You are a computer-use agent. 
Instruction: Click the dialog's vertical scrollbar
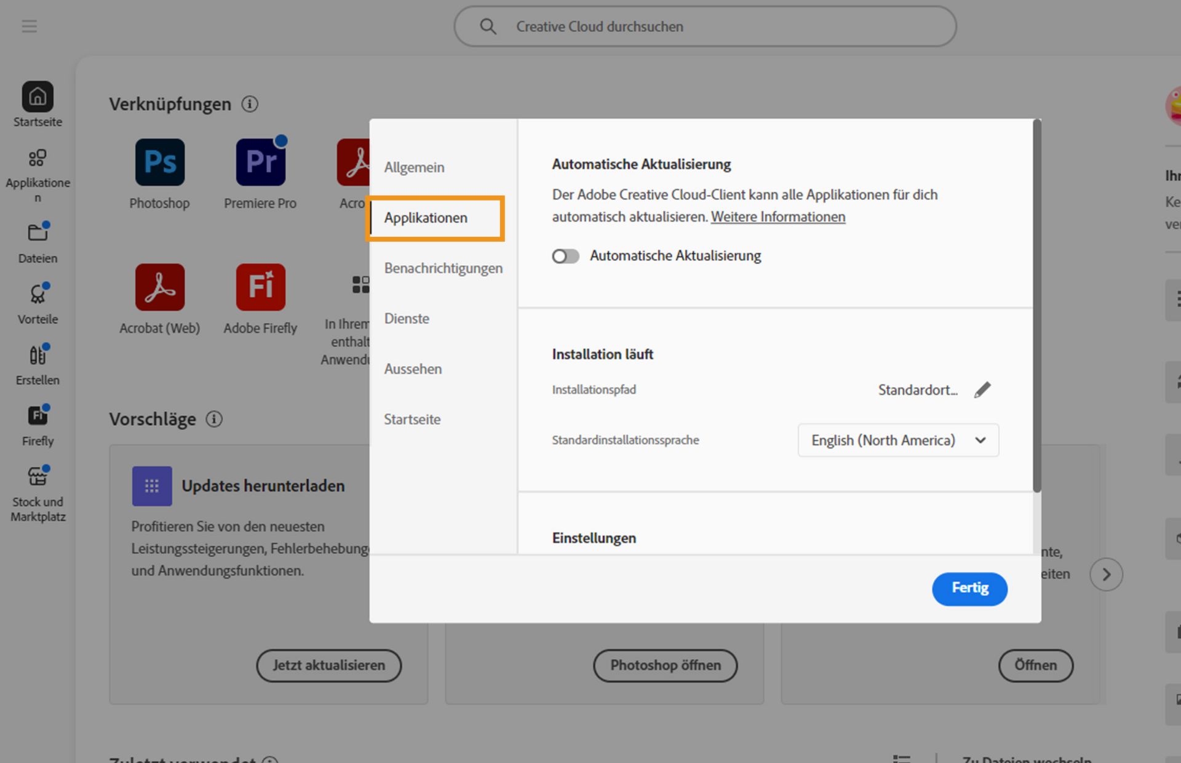tap(1036, 308)
